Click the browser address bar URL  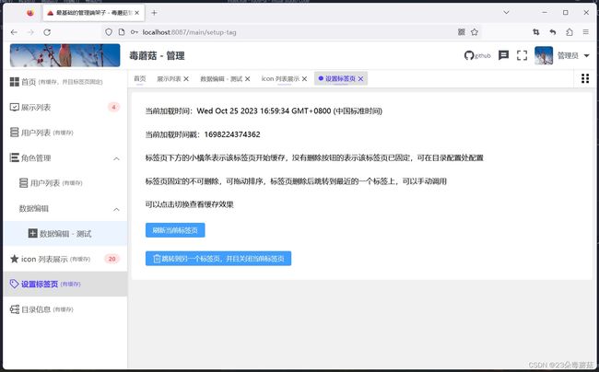click(190, 32)
